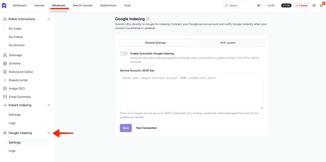Click the Rank Math logo icon
Image resolution: width=326 pixels, height=162 pixels.
[x=5, y=5]
